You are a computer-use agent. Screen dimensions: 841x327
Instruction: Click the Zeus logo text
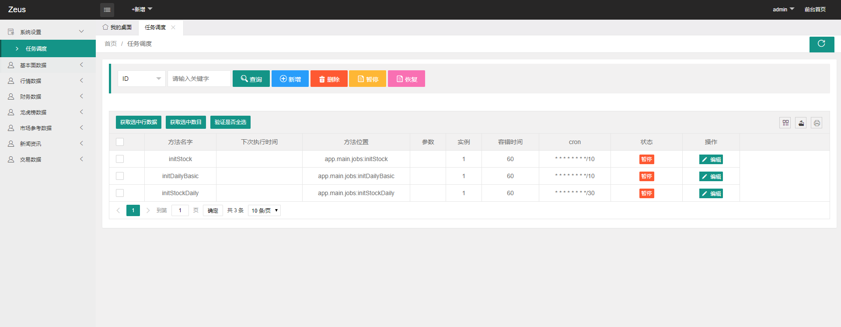pyautogui.click(x=17, y=10)
